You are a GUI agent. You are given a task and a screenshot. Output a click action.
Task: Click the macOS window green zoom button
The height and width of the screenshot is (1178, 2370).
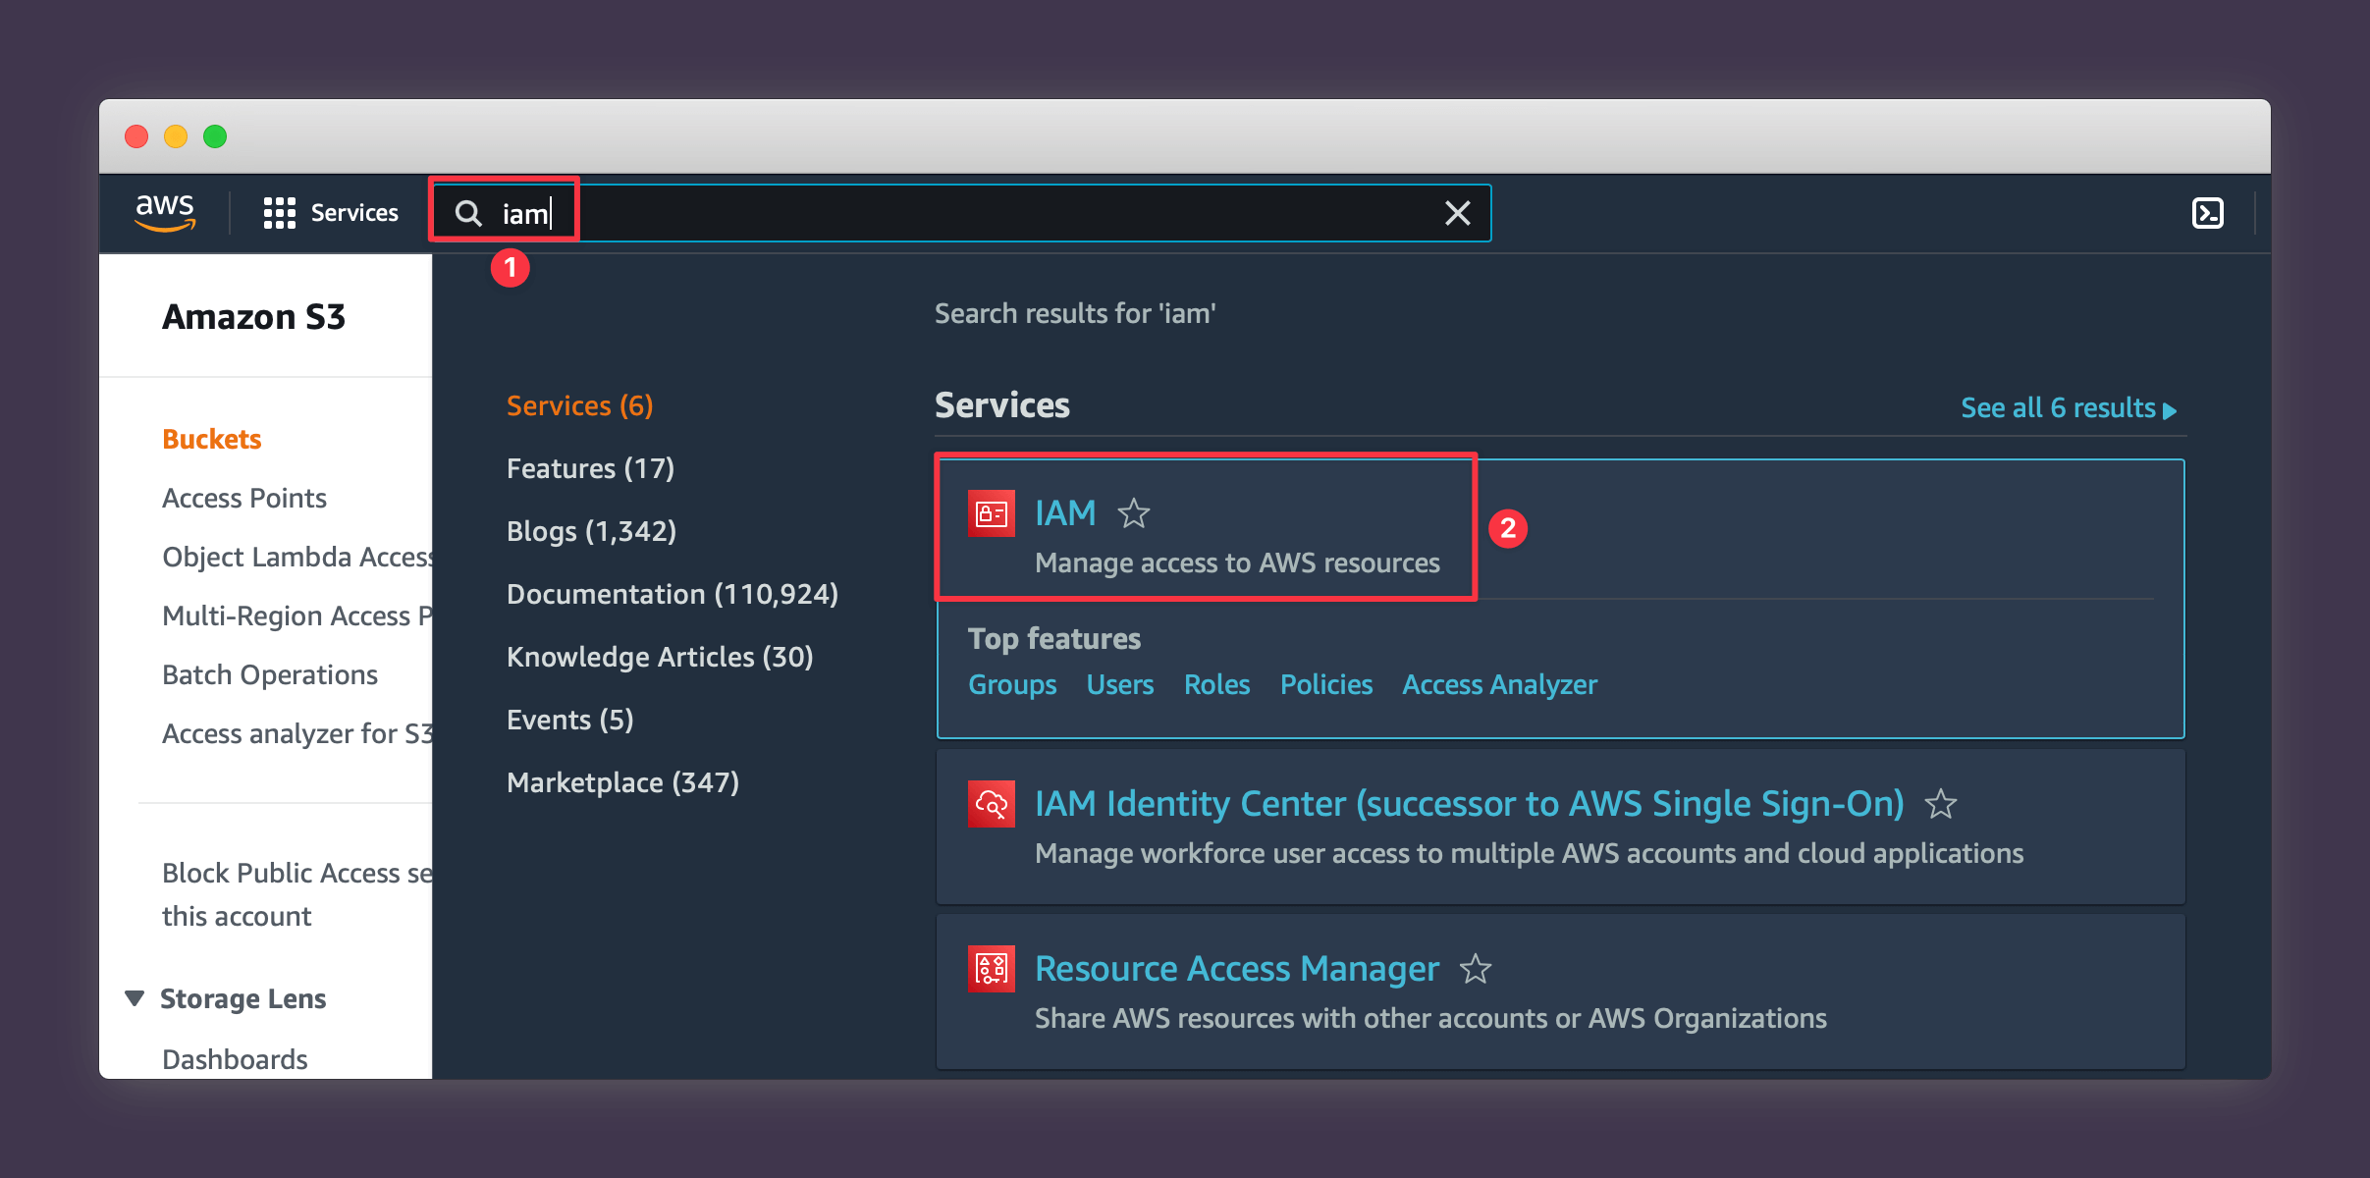pyautogui.click(x=215, y=136)
